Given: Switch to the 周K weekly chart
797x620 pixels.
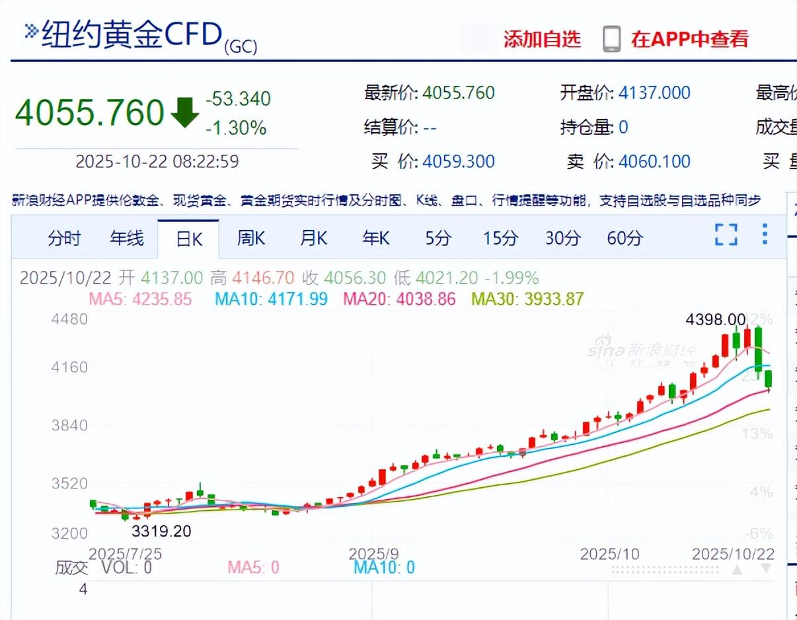Looking at the screenshot, I should click(250, 239).
